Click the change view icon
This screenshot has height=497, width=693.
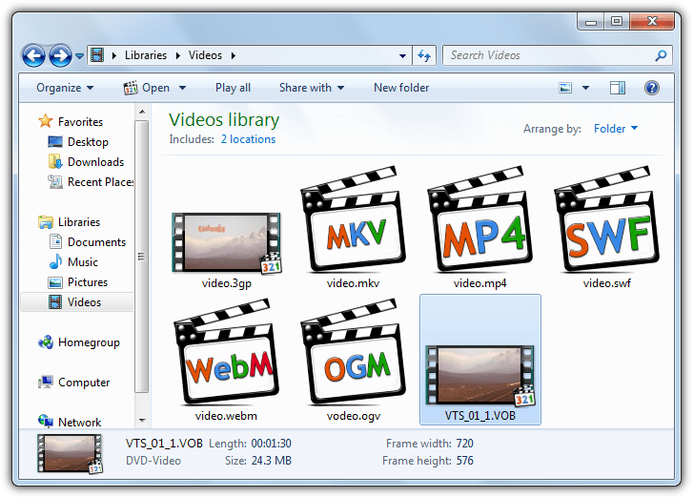pyautogui.click(x=565, y=88)
